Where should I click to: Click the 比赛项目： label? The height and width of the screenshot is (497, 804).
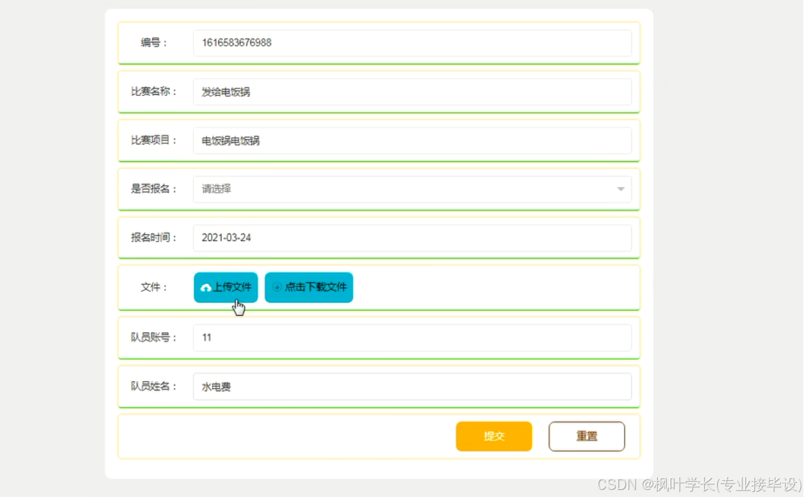[155, 140]
